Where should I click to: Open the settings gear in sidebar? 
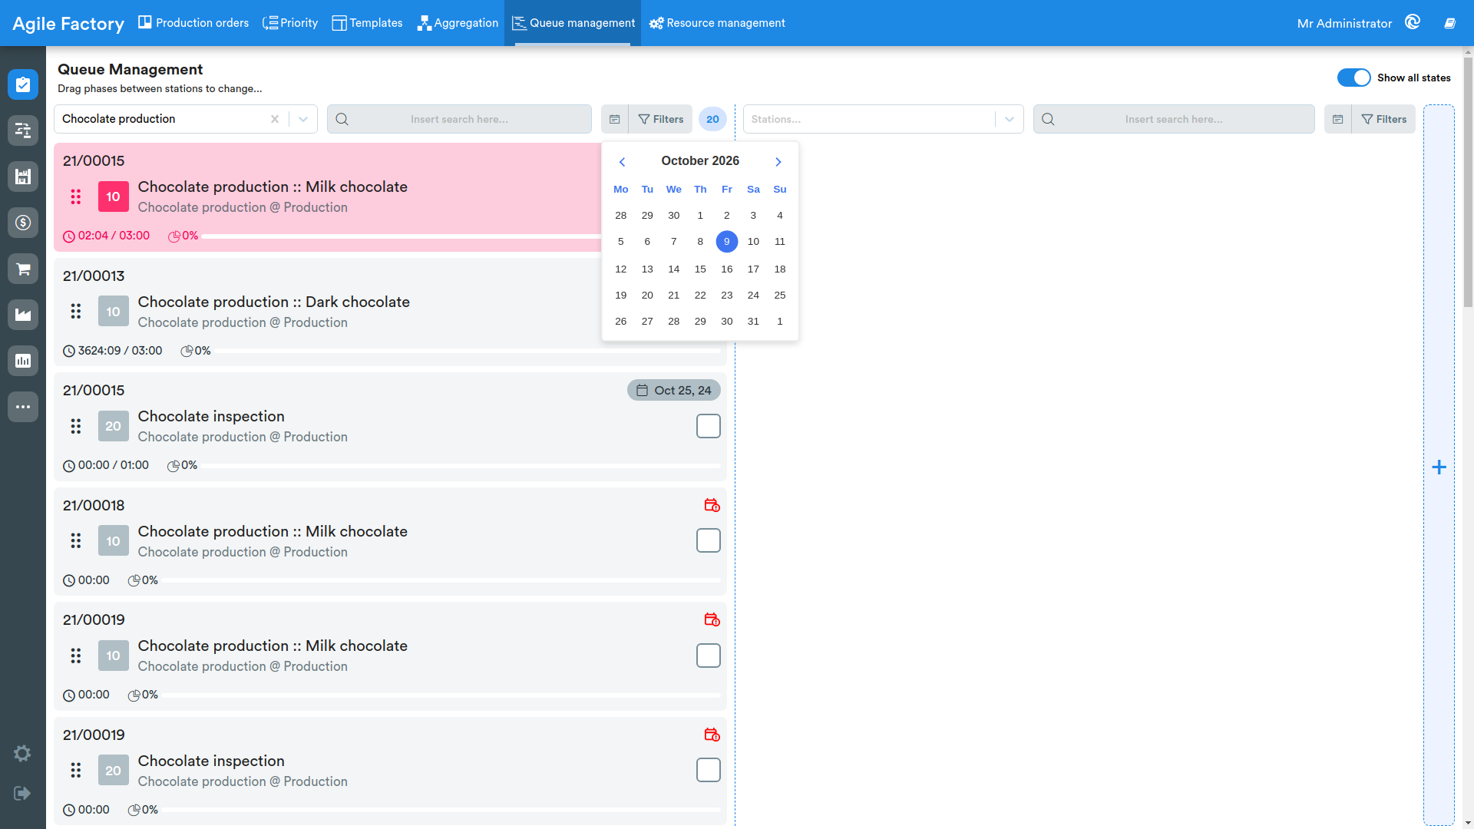click(x=22, y=753)
